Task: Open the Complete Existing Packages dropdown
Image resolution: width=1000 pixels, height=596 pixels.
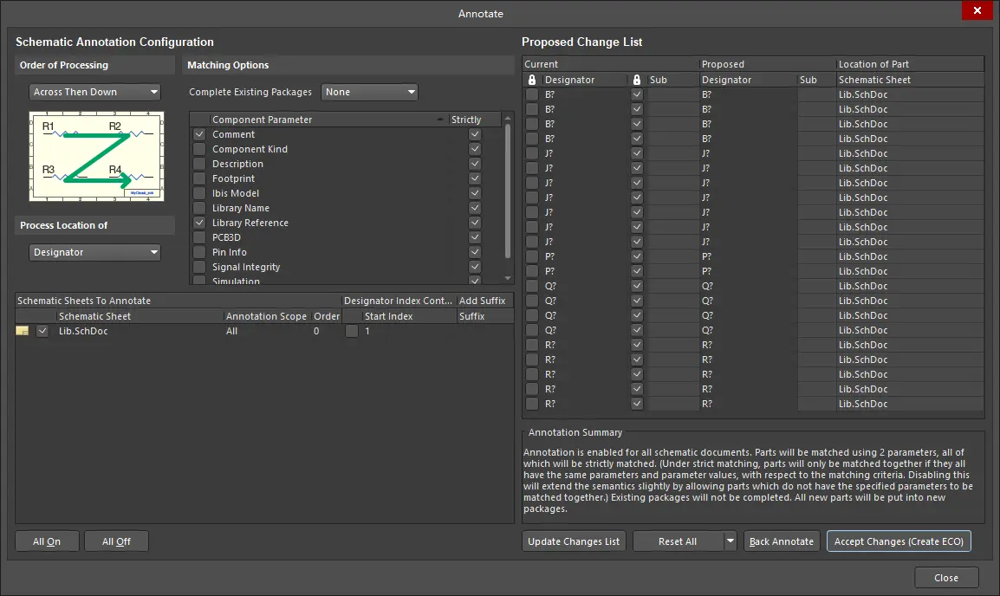Action: (369, 92)
